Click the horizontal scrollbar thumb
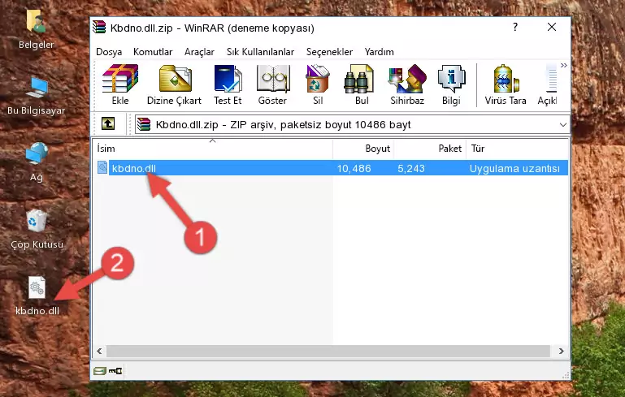This screenshot has width=625, height=397. (328, 351)
